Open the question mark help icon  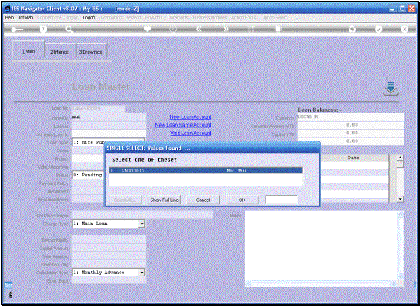coord(43,30)
